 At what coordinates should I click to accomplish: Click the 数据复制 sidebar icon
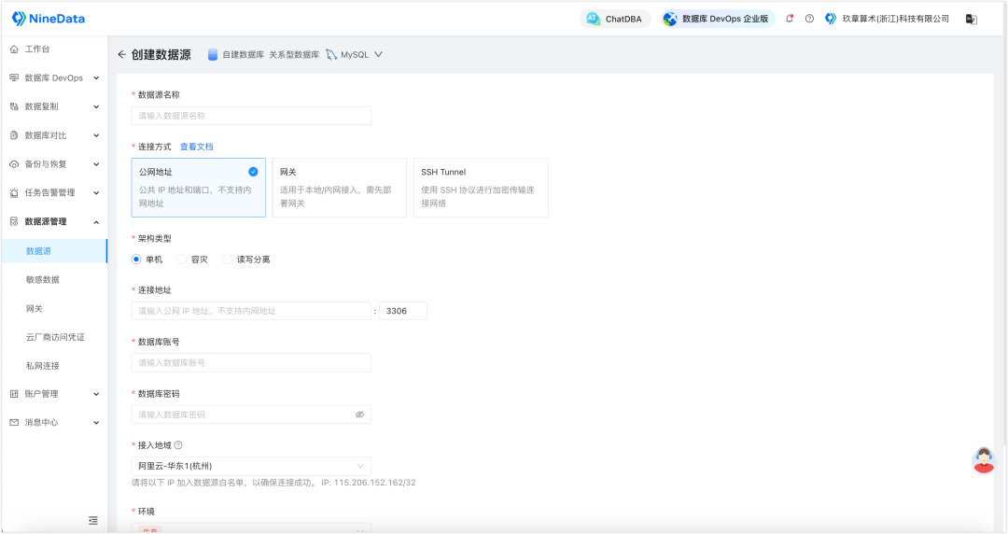[x=14, y=106]
